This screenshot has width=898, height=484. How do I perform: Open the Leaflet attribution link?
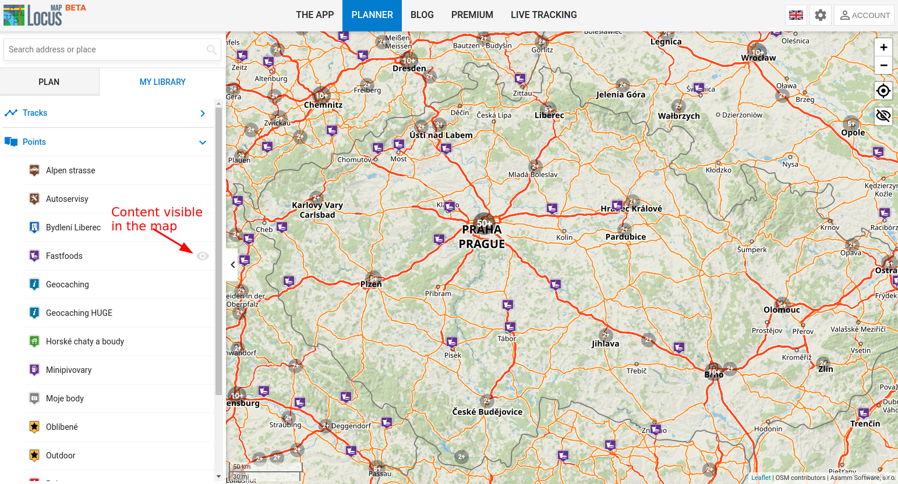tap(761, 478)
